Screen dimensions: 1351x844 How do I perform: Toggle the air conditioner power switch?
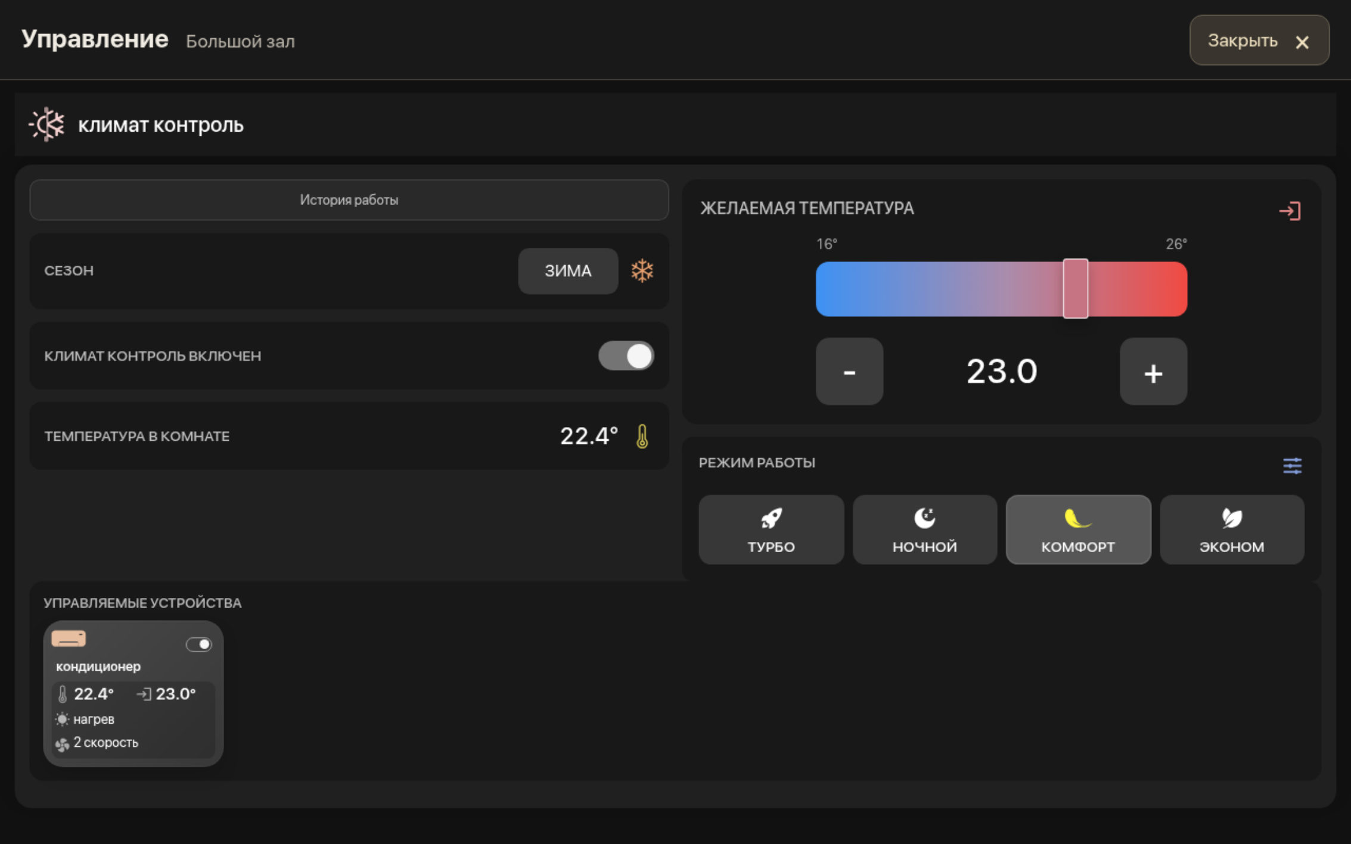198,644
